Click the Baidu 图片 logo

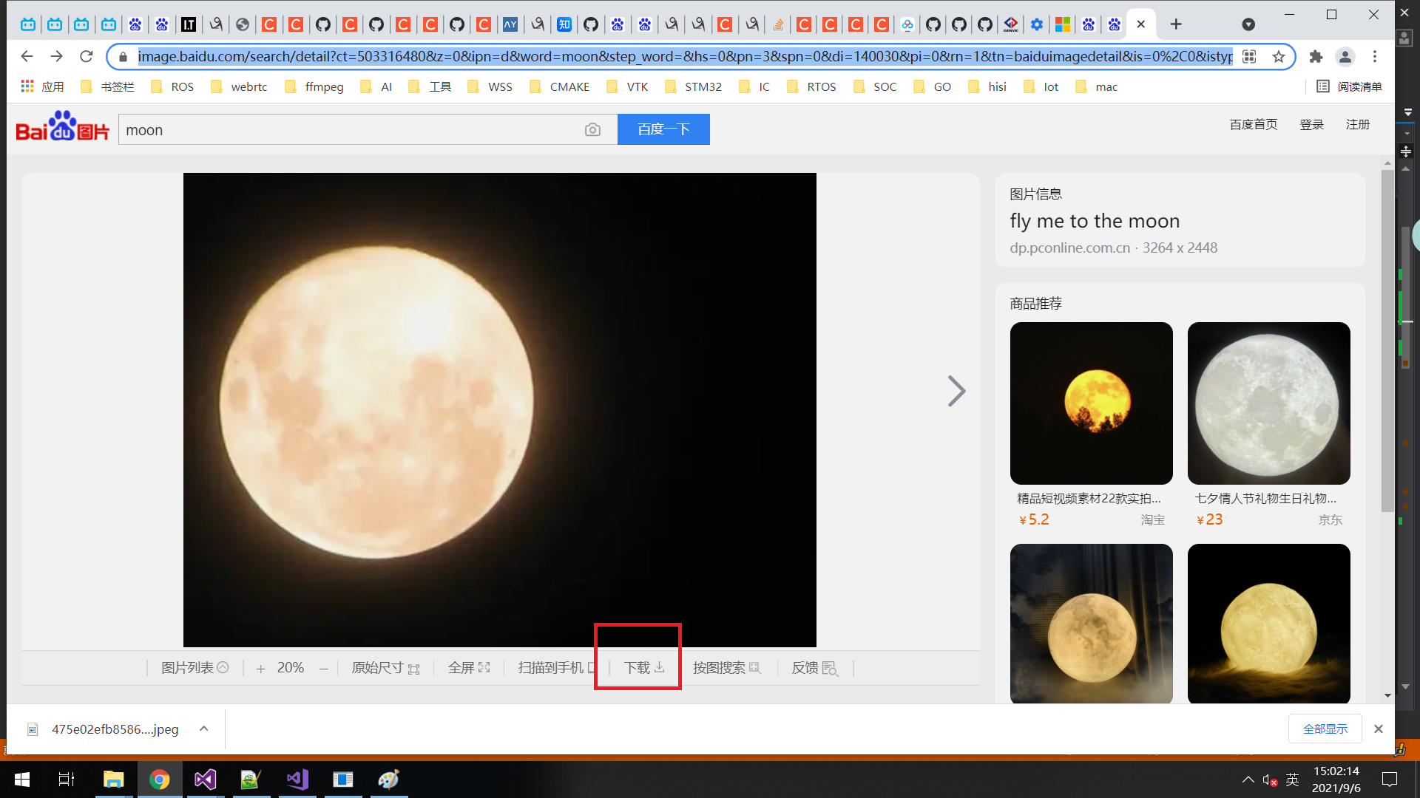tap(63, 126)
